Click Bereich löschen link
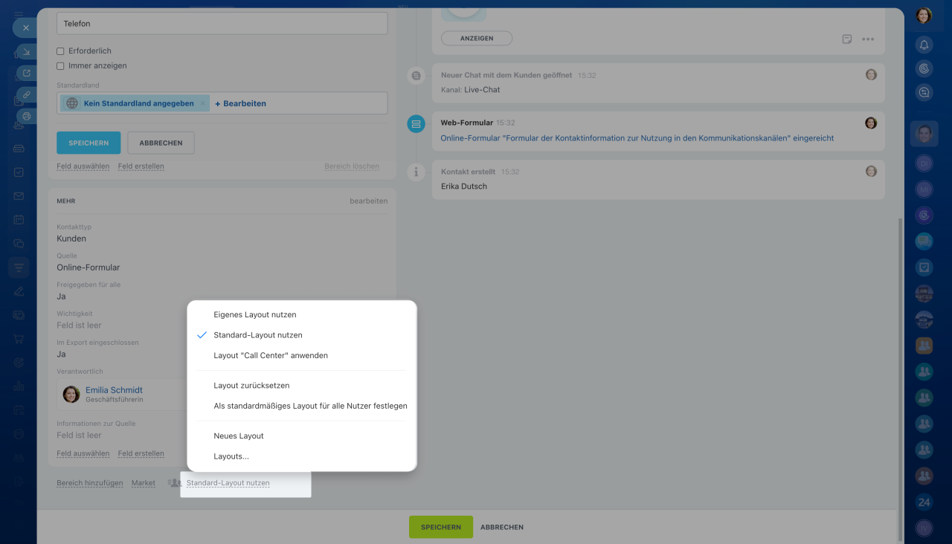 [352, 166]
